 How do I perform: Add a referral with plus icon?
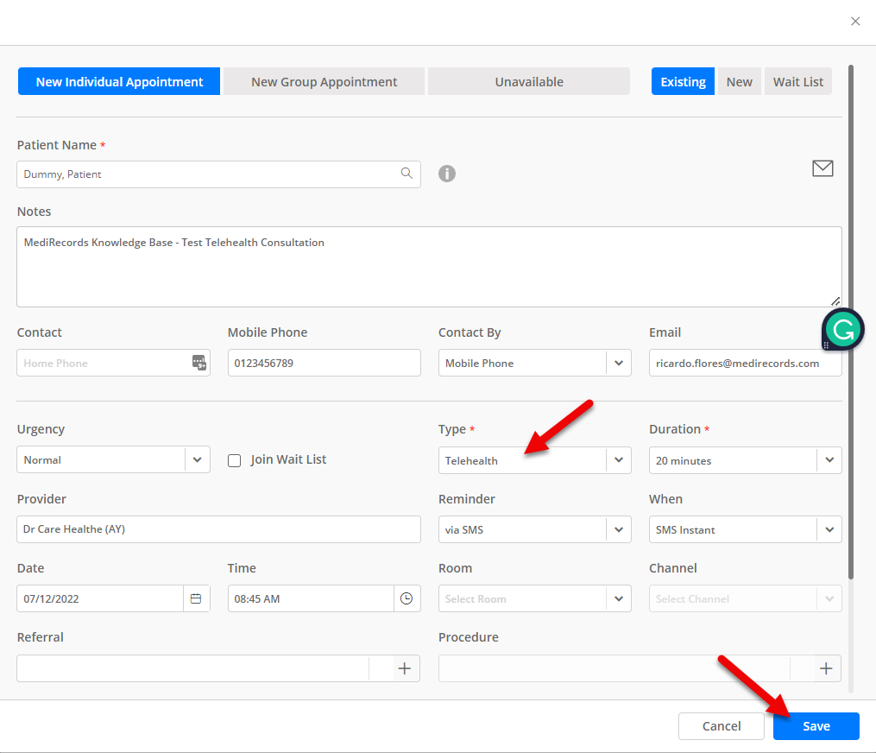point(405,668)
